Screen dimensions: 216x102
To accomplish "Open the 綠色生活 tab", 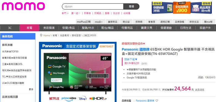I will [194, 22].
